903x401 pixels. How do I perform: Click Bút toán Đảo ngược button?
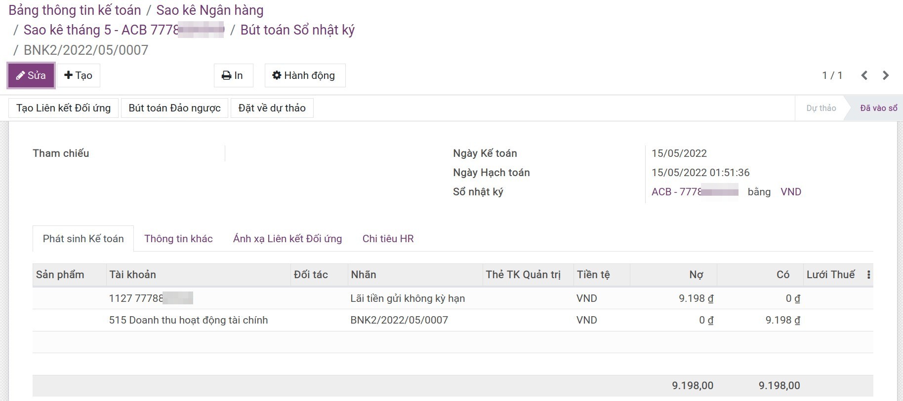[x=174, y=108]
